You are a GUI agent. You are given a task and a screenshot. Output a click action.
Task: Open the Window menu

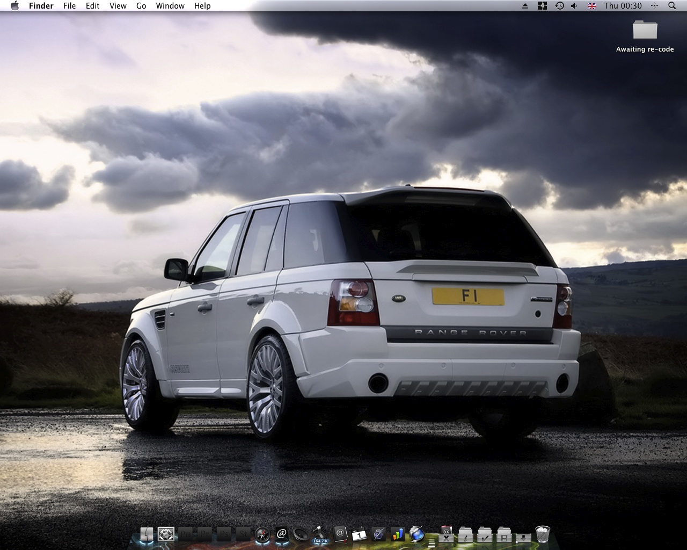tap(170, 6)
